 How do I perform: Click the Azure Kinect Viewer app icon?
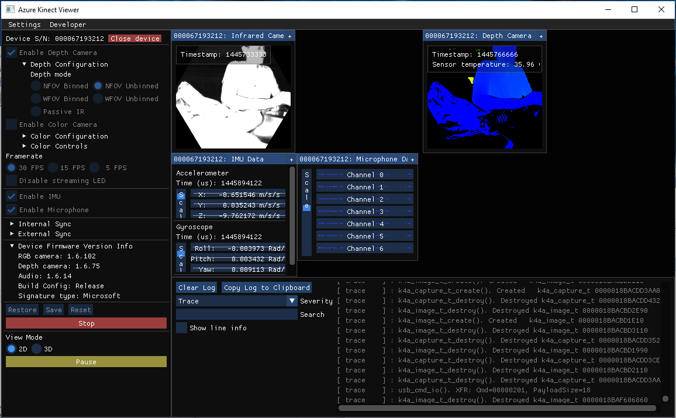(10, 9)
